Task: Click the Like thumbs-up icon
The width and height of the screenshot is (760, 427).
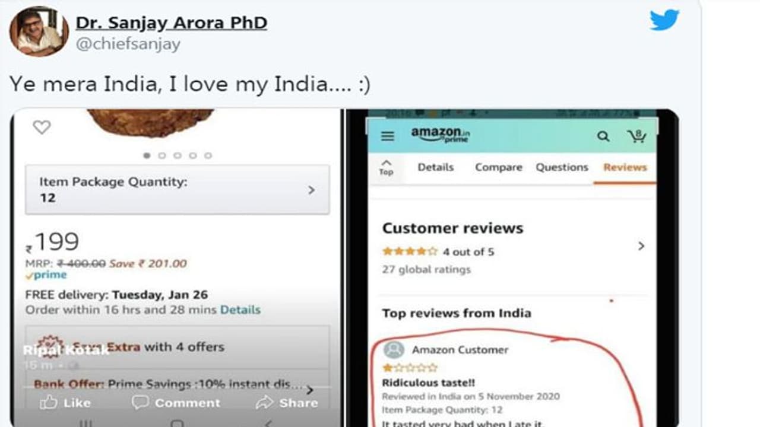Action: 49,403
